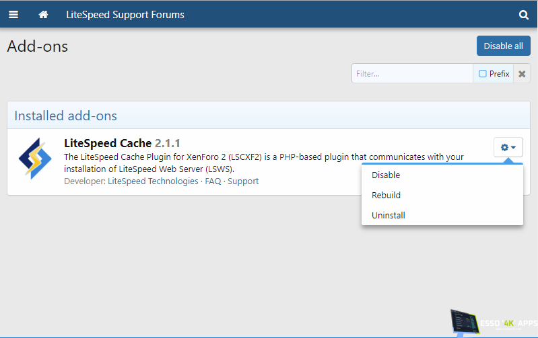
Task: Choose Rebuild in the add-on menu
Action: (386, 196)
